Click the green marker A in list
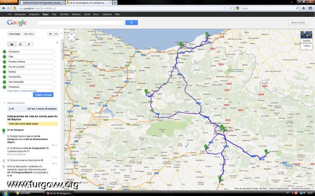The width and height of the screenshot is (315, 196). tap(4, 52)
